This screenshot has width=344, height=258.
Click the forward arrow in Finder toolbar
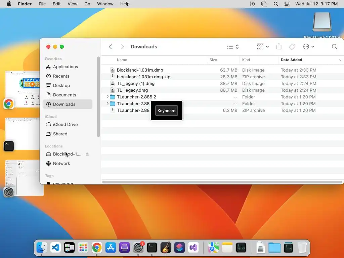(x=122, y=47)
